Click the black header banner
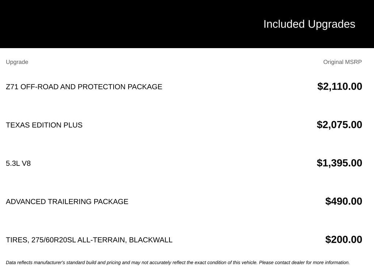This screenshot has height=280, width=374. pyautogui.click(x=187, y=24)
